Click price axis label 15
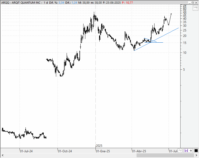 tap(185, 43)
